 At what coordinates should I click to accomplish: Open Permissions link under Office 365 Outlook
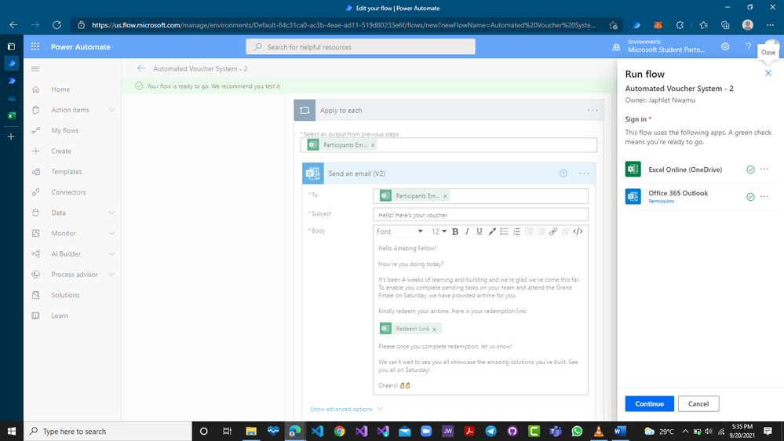[x=661, y=202]
